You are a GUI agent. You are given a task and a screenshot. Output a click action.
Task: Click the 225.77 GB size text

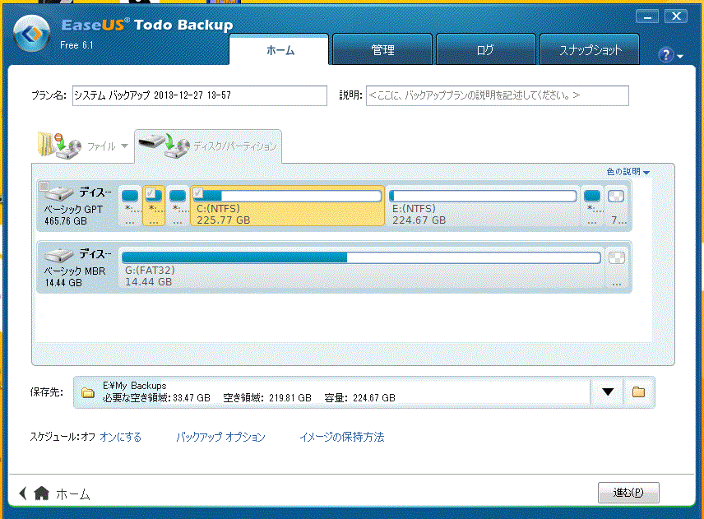click(x=223, y=220)
